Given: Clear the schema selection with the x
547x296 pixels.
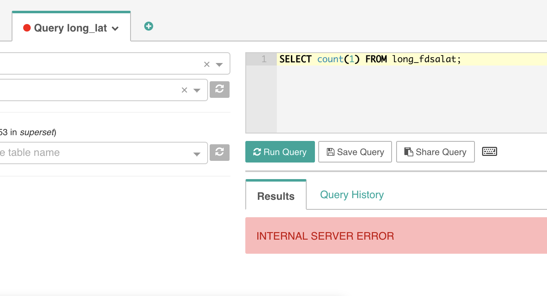Looking at the screenshot, I should pos(184,90).
